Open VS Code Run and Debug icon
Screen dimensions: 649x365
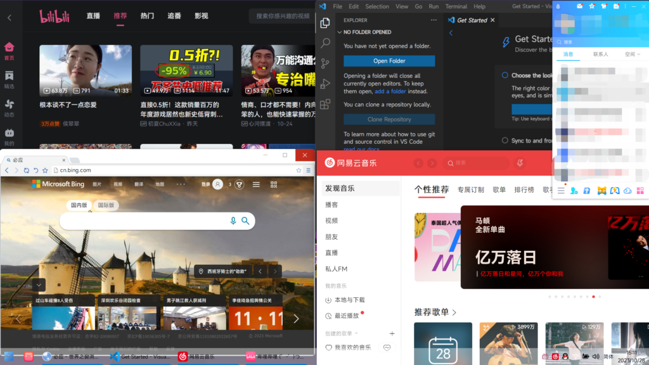(325, 83)
